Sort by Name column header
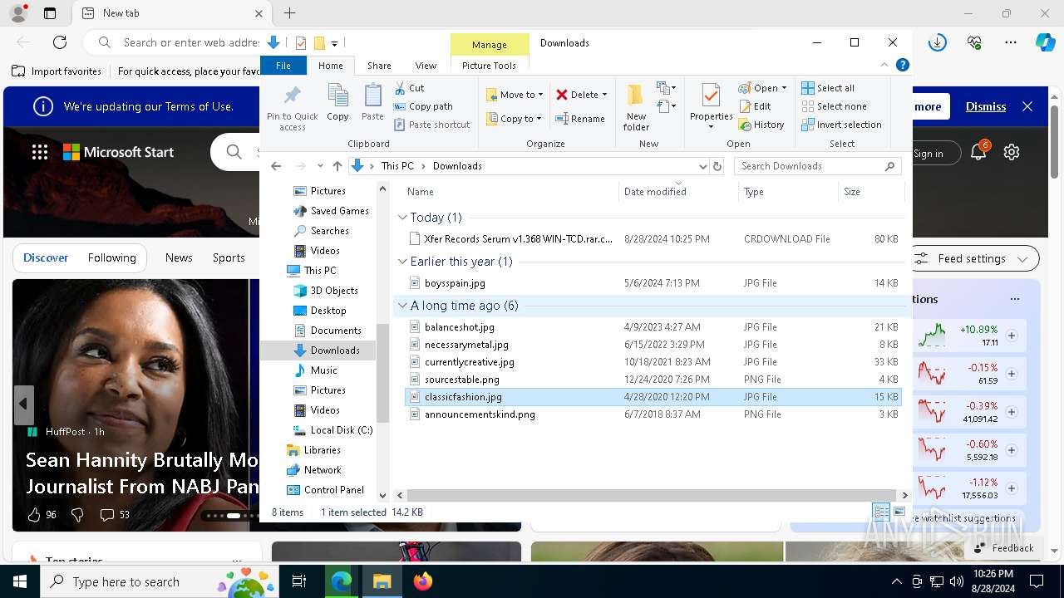Screen dimensions: 1064x598 coord(505,192)
